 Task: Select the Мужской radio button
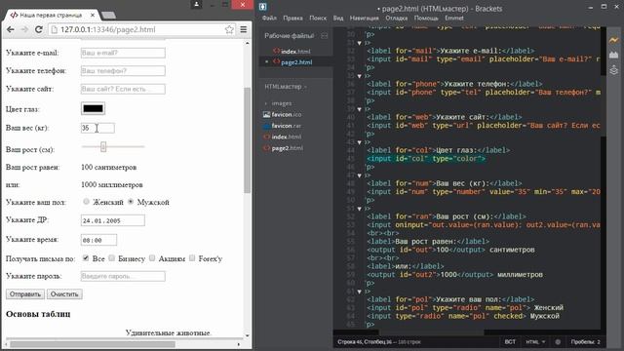pos(131,202)
